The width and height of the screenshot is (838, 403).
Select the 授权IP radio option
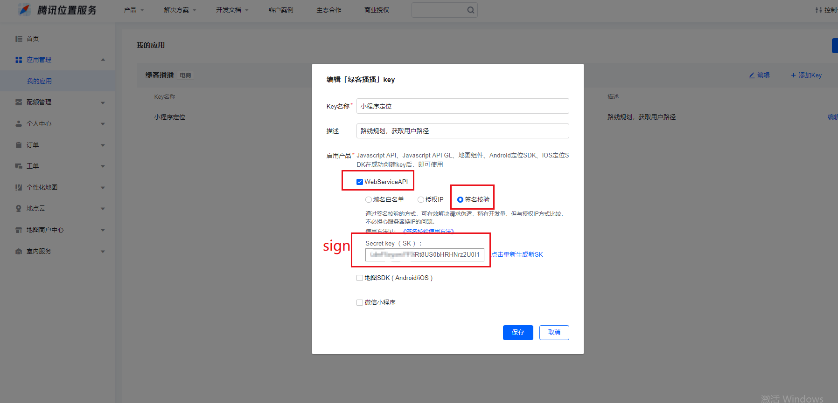(421, 200)
